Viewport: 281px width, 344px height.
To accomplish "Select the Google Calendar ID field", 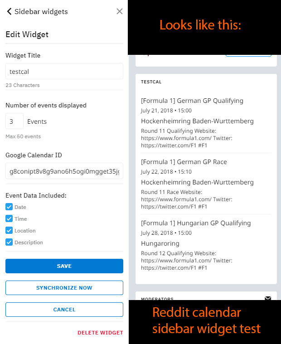I will click(64, 171).
